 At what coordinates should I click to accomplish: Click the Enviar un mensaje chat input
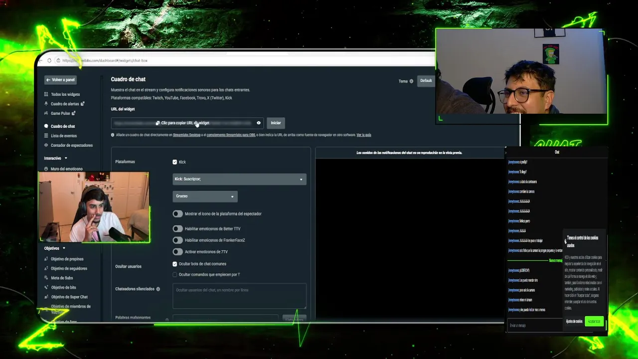534,326
